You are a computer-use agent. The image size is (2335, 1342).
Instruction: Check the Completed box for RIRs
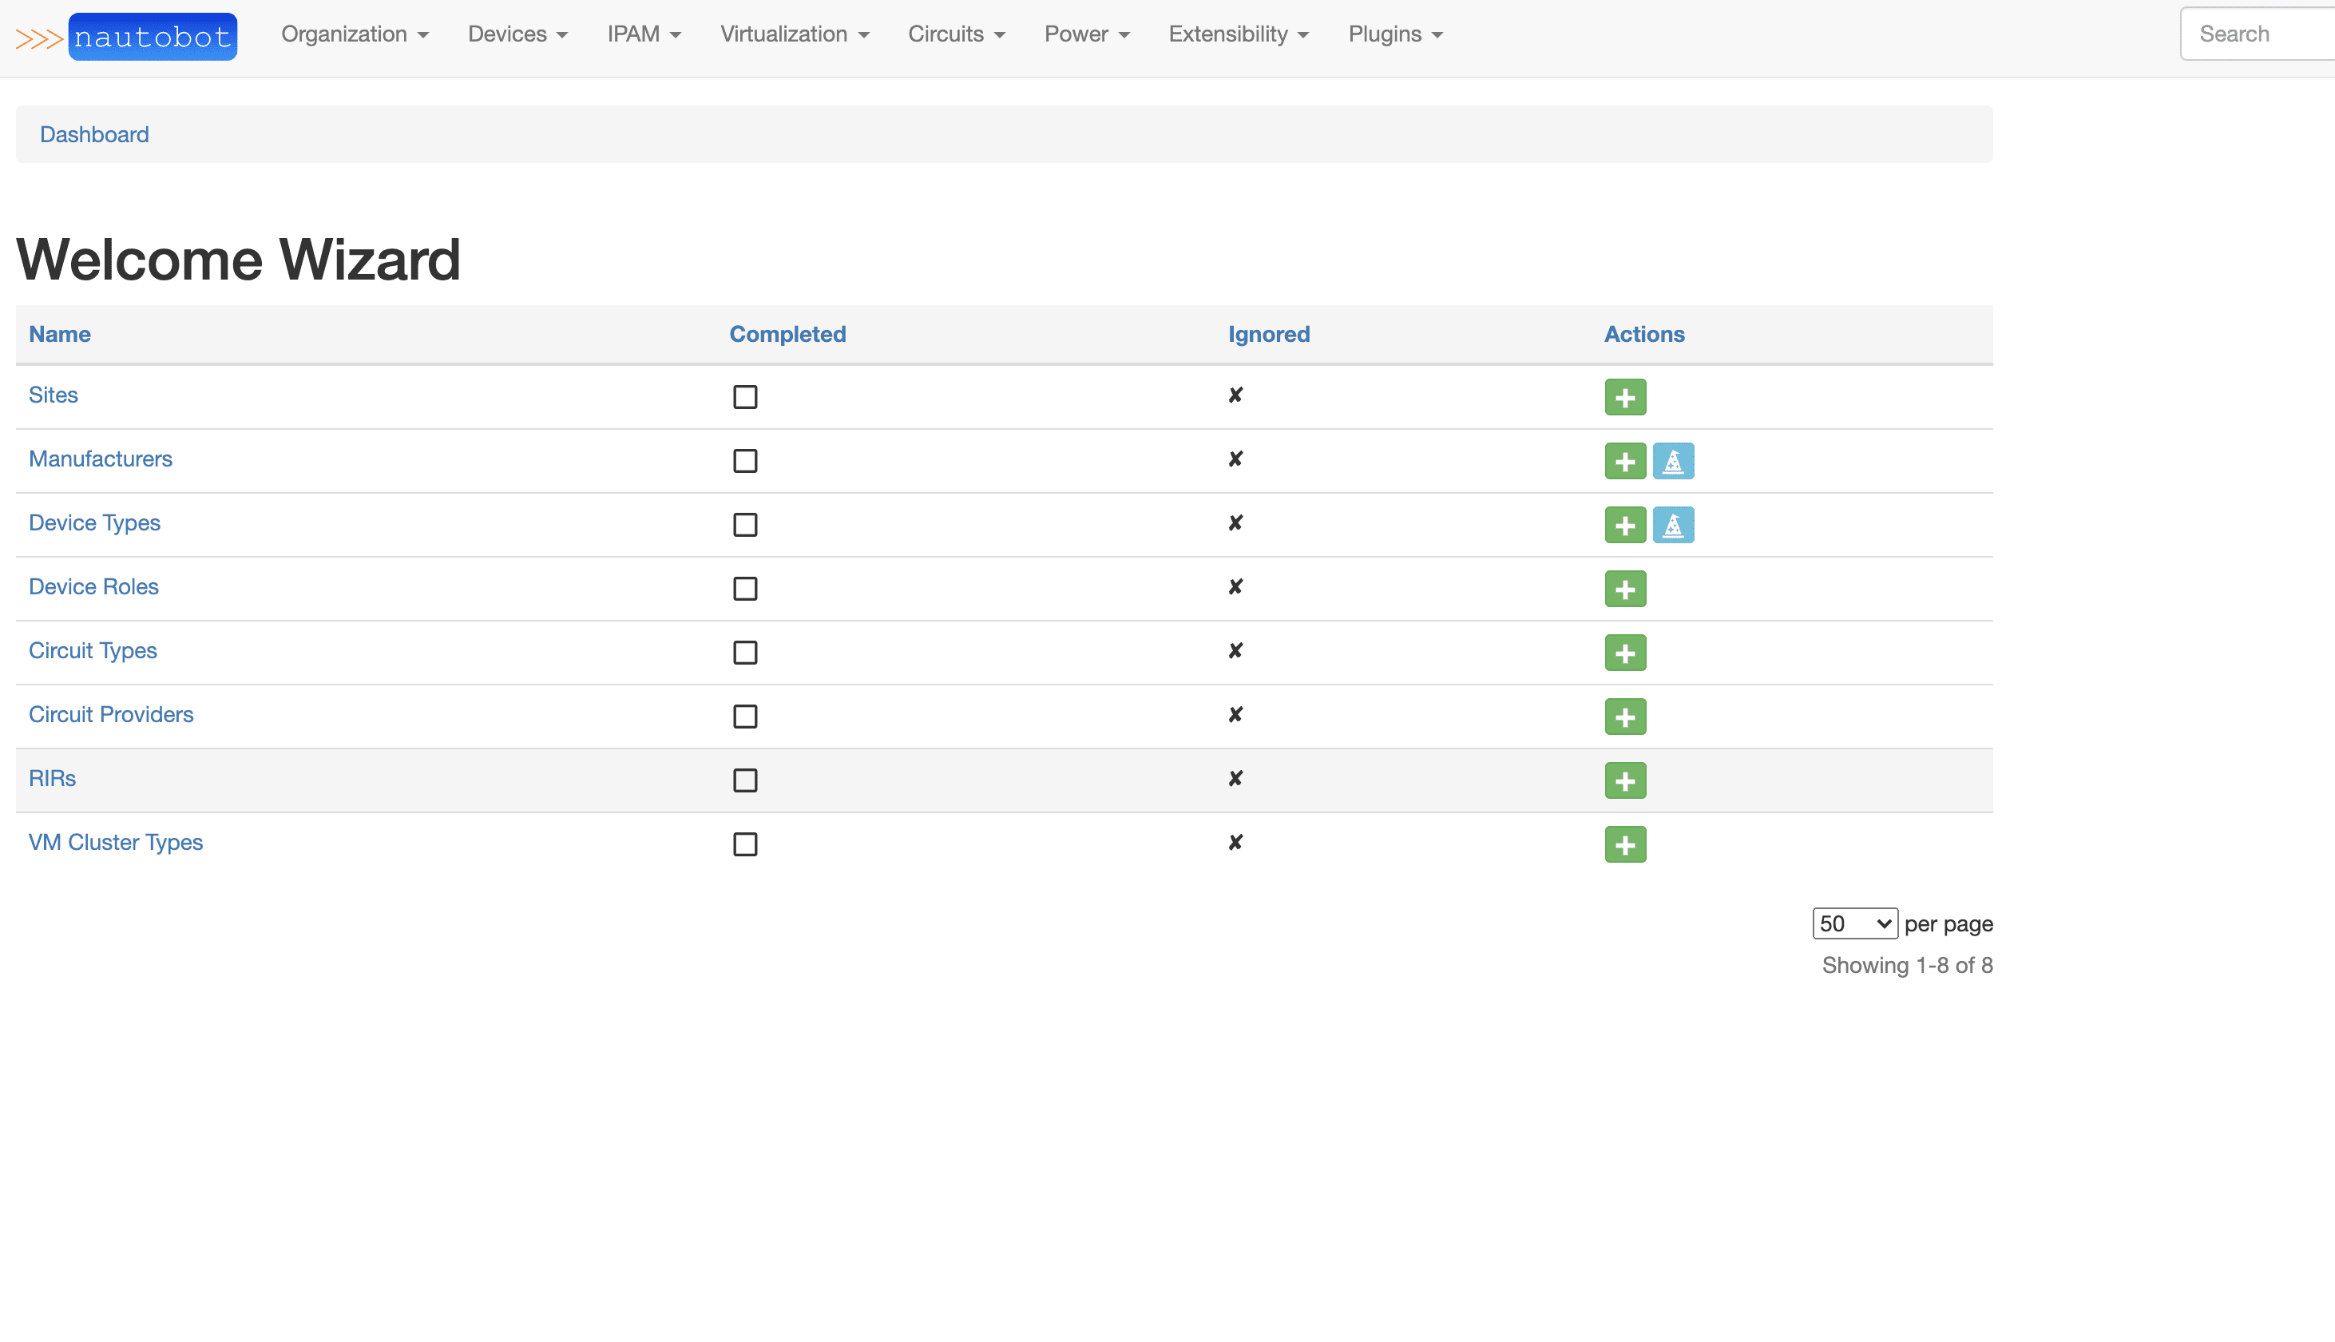tap(745, 780)
